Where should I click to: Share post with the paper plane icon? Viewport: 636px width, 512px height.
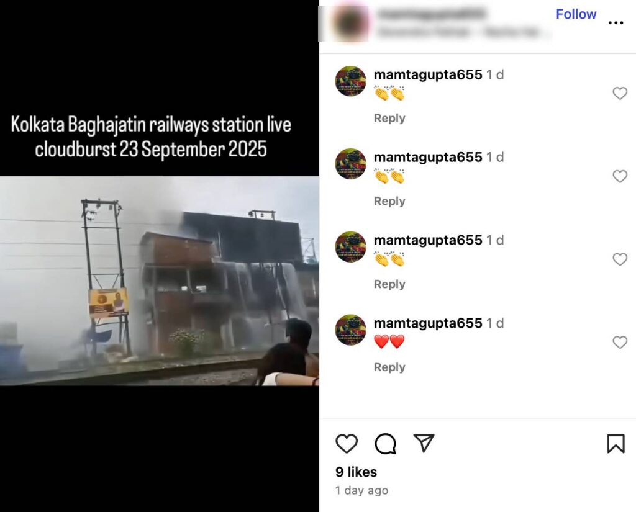424,442
